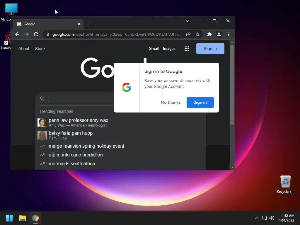Viewport: 300px width, 225px height.
Task: Open the About link
Action: [24, 49]
